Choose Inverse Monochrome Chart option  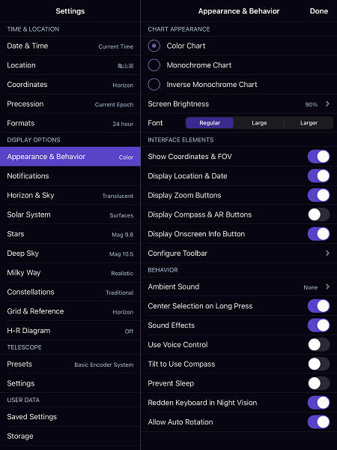point(154,84)
